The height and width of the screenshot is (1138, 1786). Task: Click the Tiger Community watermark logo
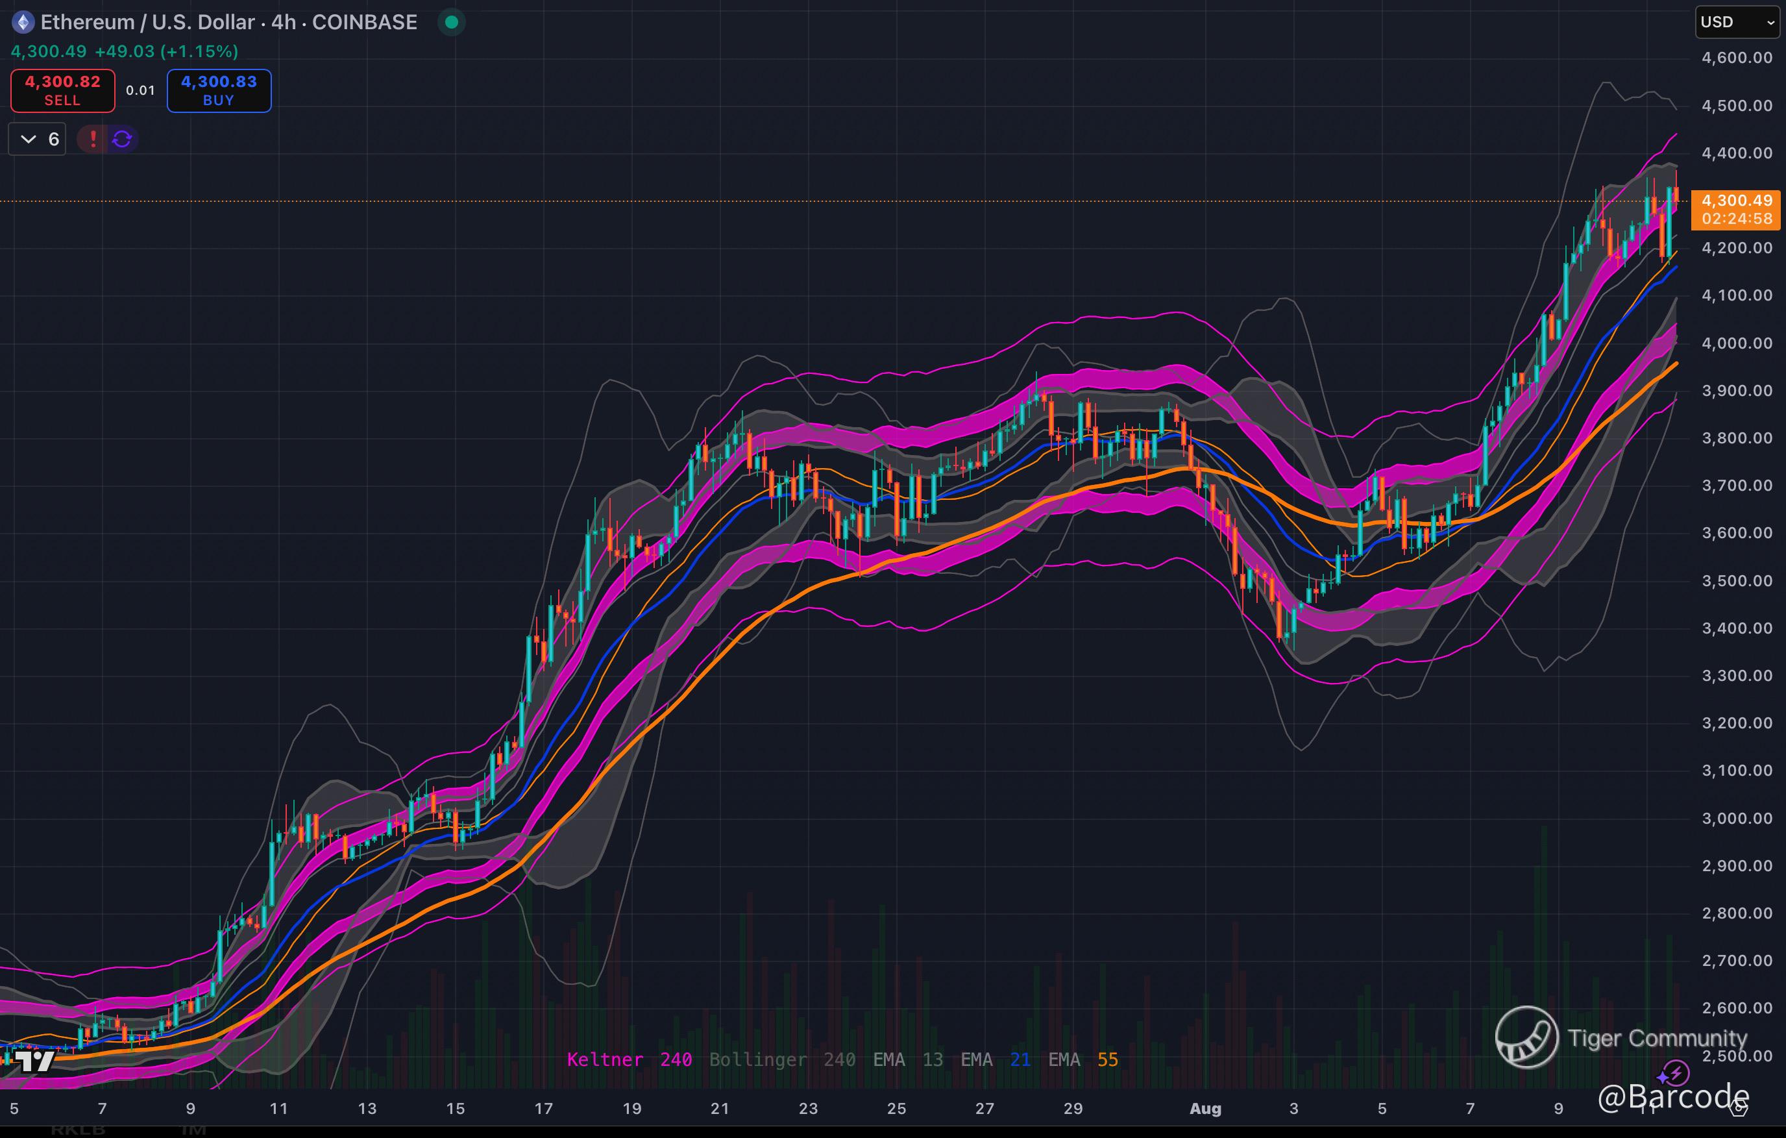(1526, 1037)
